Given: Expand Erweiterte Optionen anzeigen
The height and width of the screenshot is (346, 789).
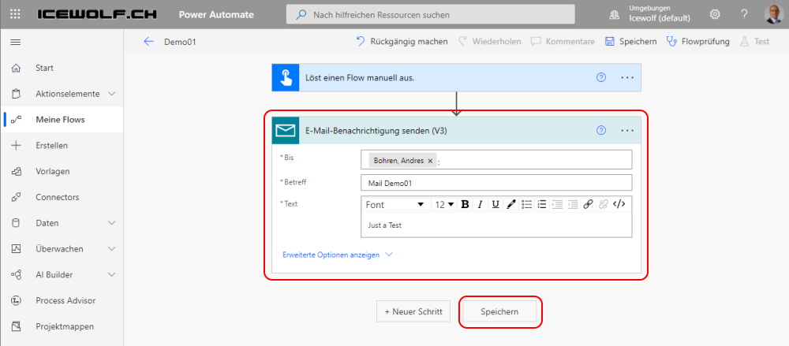Looking at the screenshot, I should pyautogui.click(x=337, y=255).
